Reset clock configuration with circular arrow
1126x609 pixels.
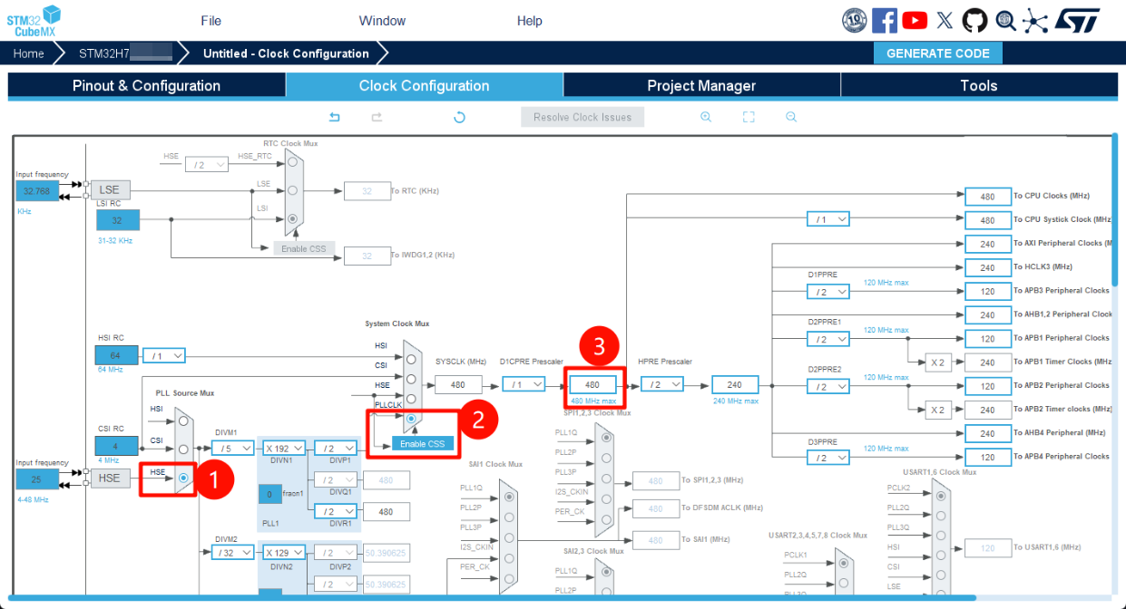459,117
